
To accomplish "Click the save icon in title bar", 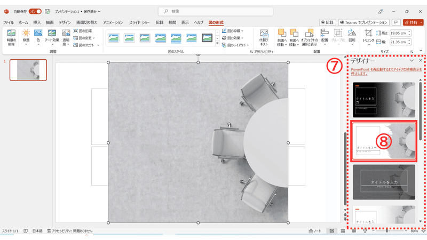I will click(48, 11).
